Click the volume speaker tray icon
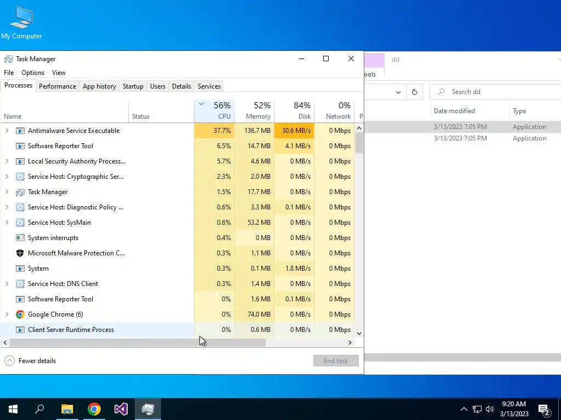This screenshot has width=561, height=420. point(490,409)
